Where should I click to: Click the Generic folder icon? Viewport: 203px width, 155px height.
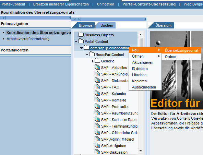(x=97, y=61)
